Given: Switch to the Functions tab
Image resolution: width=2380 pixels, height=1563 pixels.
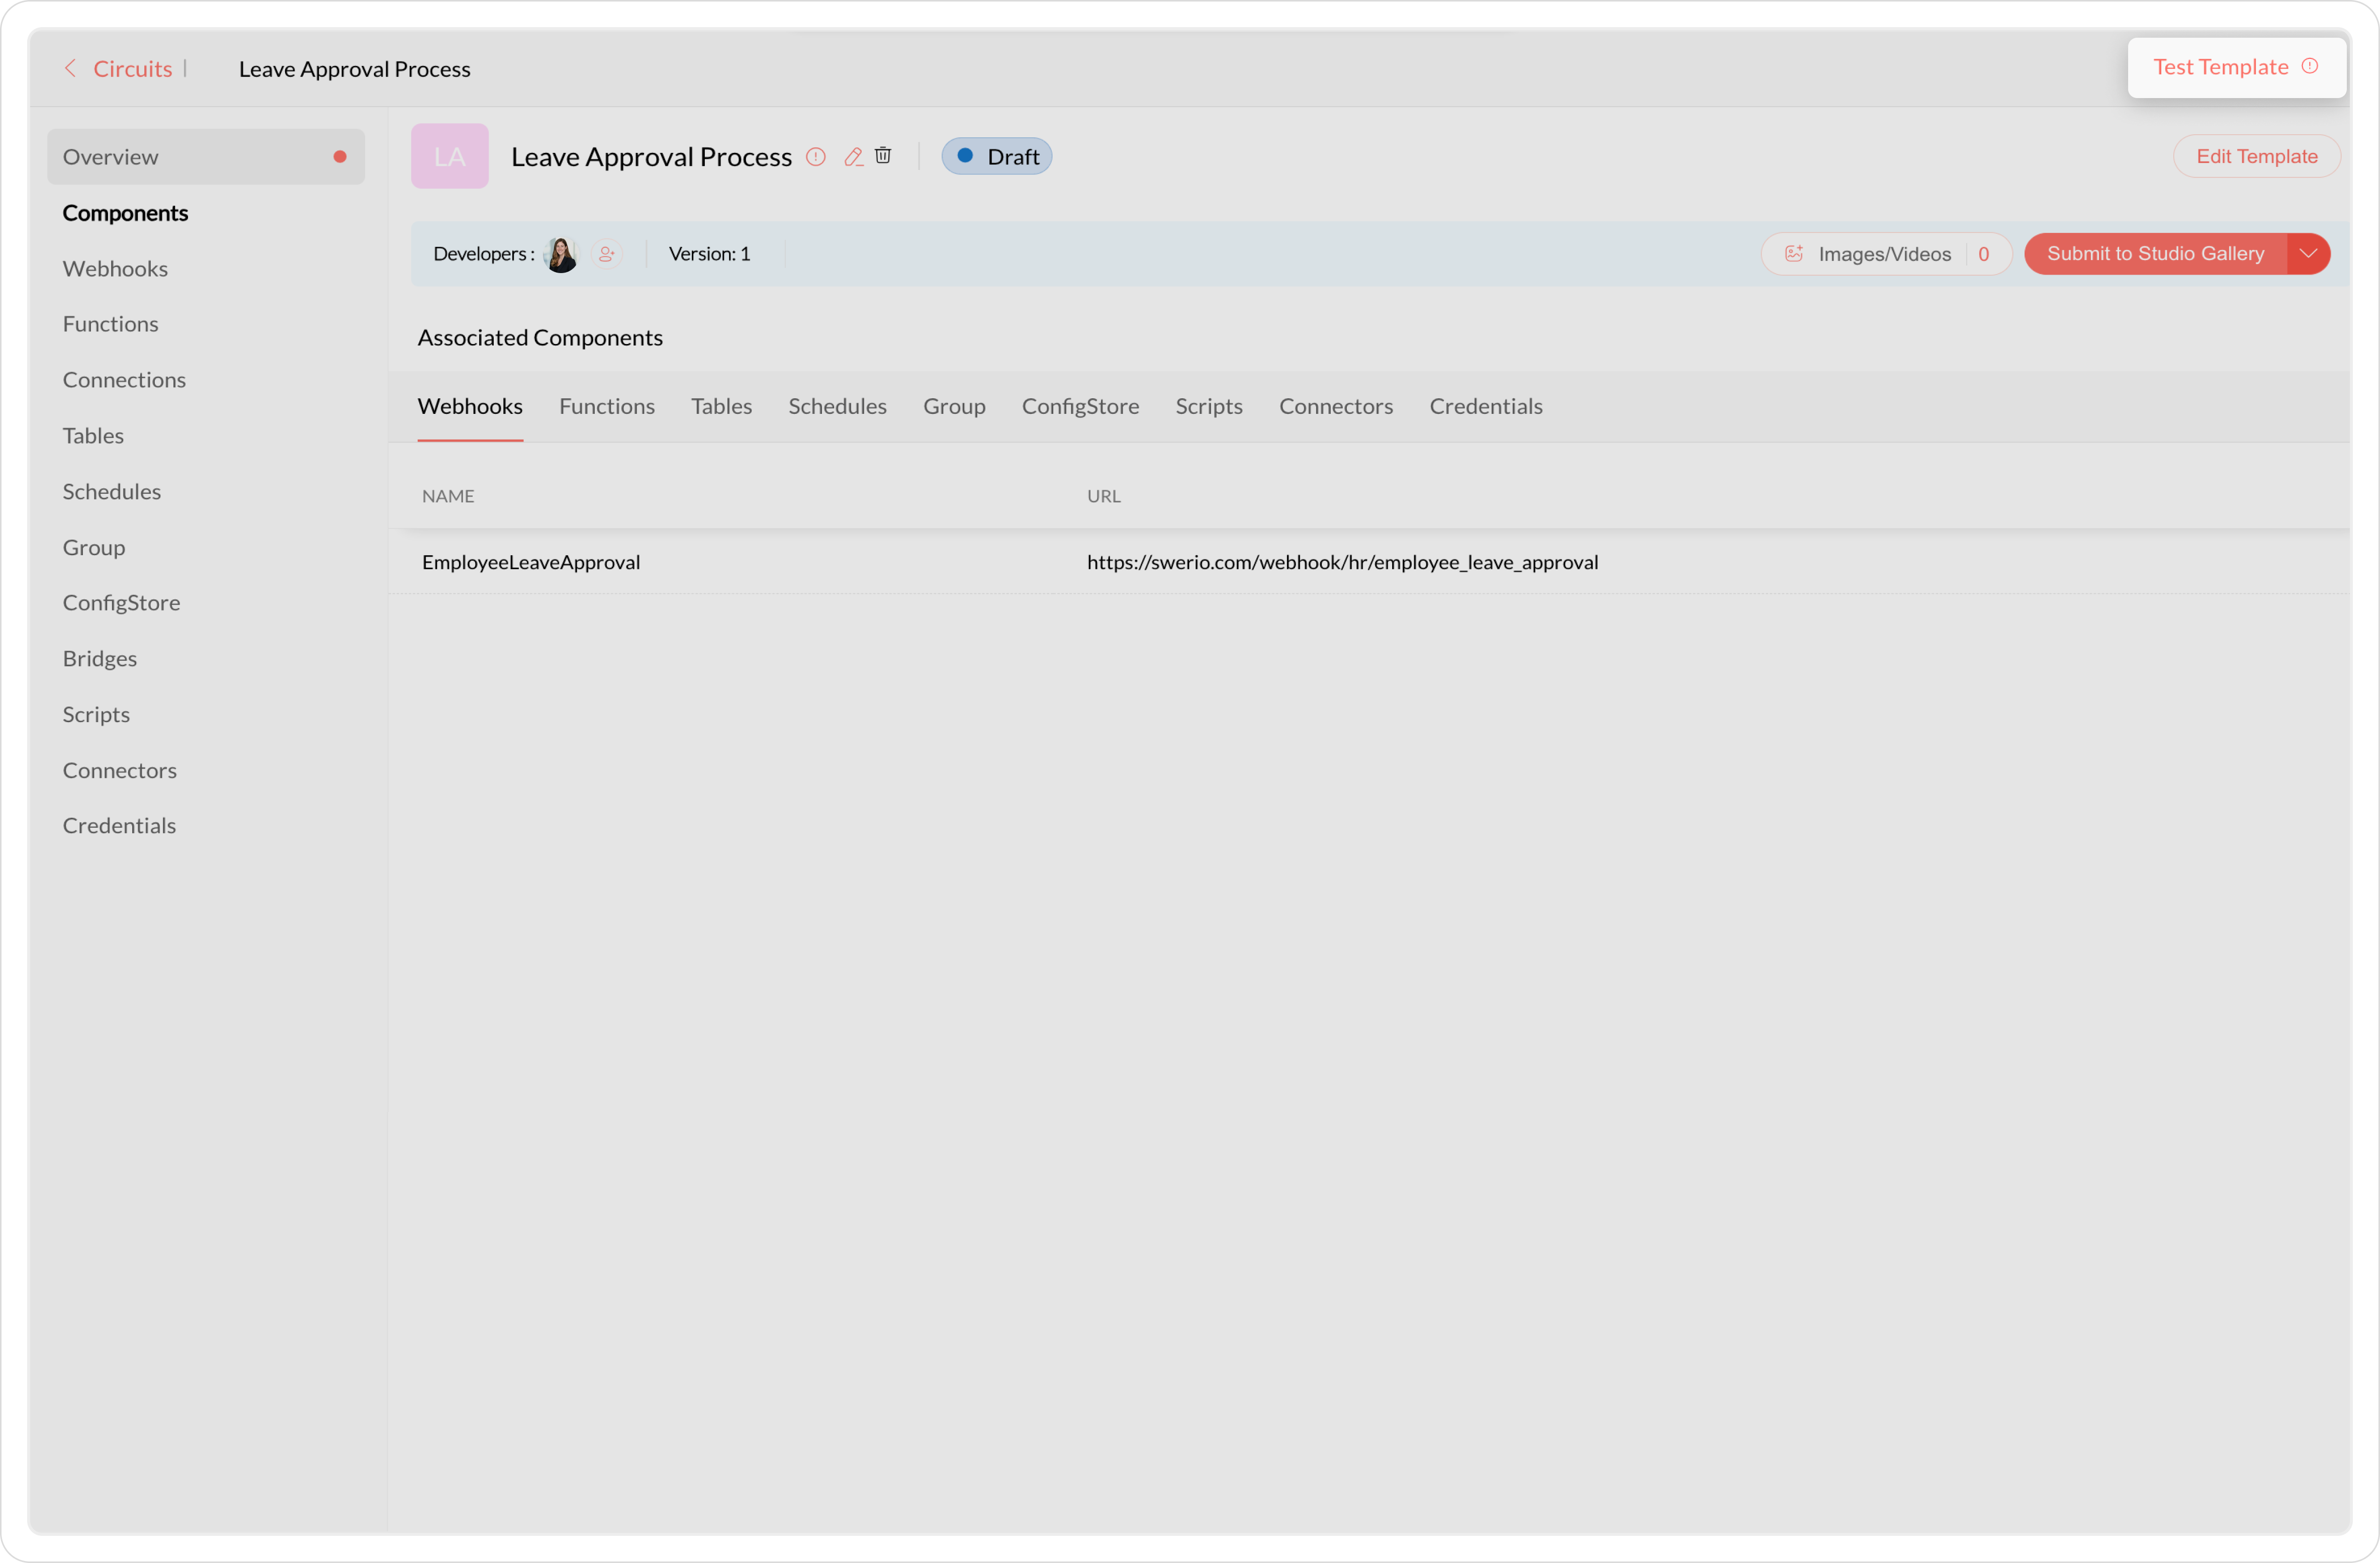Looking at the screenshot, I should point(607,406).
